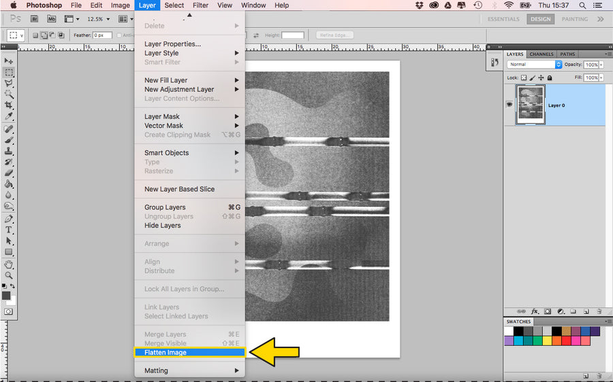Choose the Lasso tool

9,83
